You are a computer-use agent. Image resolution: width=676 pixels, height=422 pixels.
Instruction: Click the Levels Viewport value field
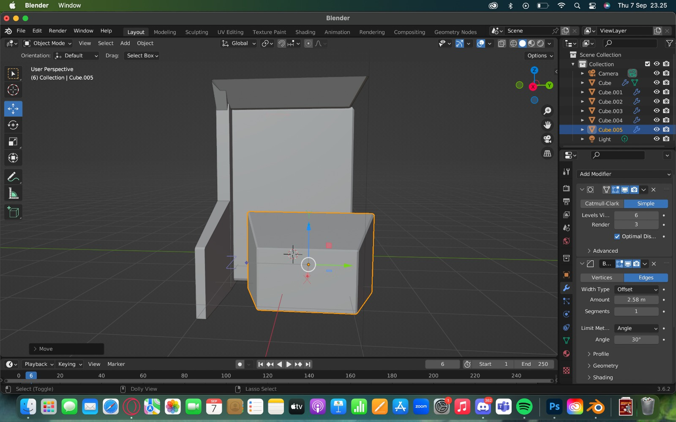tap(636, 215)
